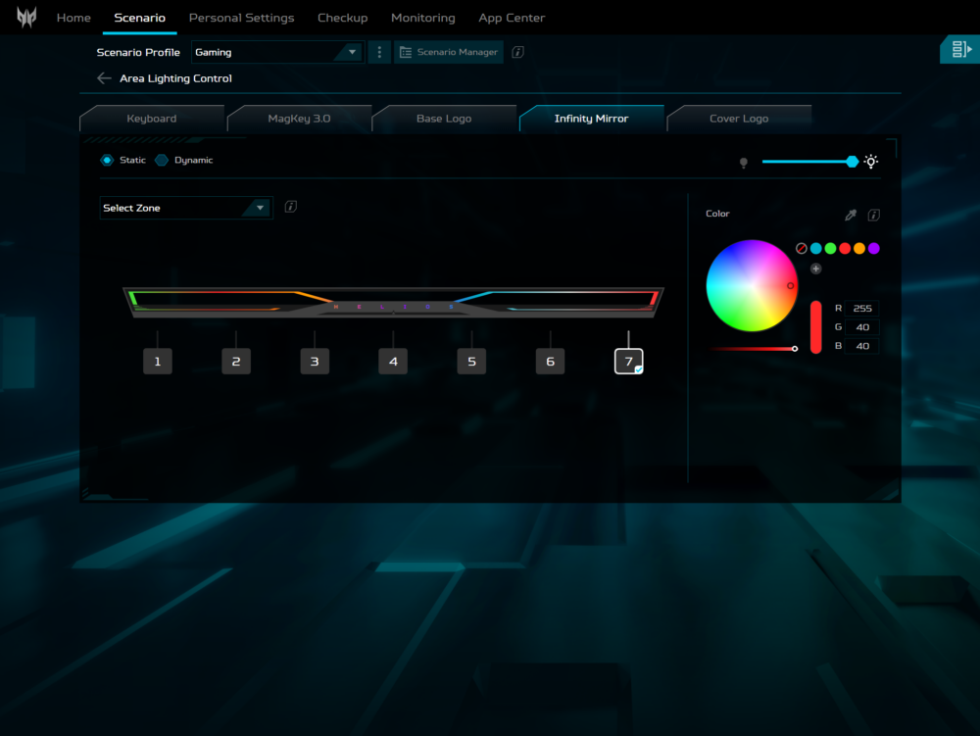The height and width of the screenshot is (736, 980).
Task: Expand the Scenario Profile Gaming dropdown
Action: pyautogui.click(x=276, y=52)
